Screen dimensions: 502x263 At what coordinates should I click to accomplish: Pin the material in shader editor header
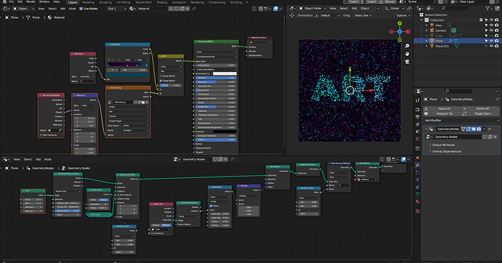[194, 9]
